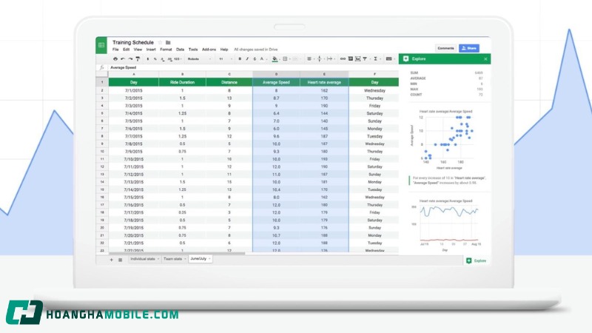Open the Format menu
The image size is (592, 333).
click(x=166, y=50)
